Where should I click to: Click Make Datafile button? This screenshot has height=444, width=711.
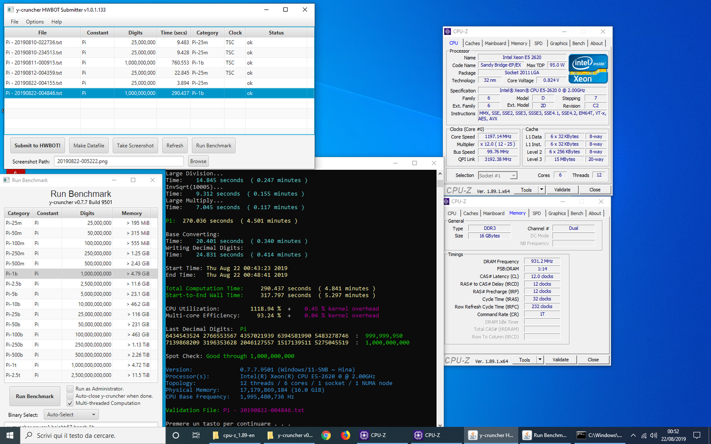89,146
